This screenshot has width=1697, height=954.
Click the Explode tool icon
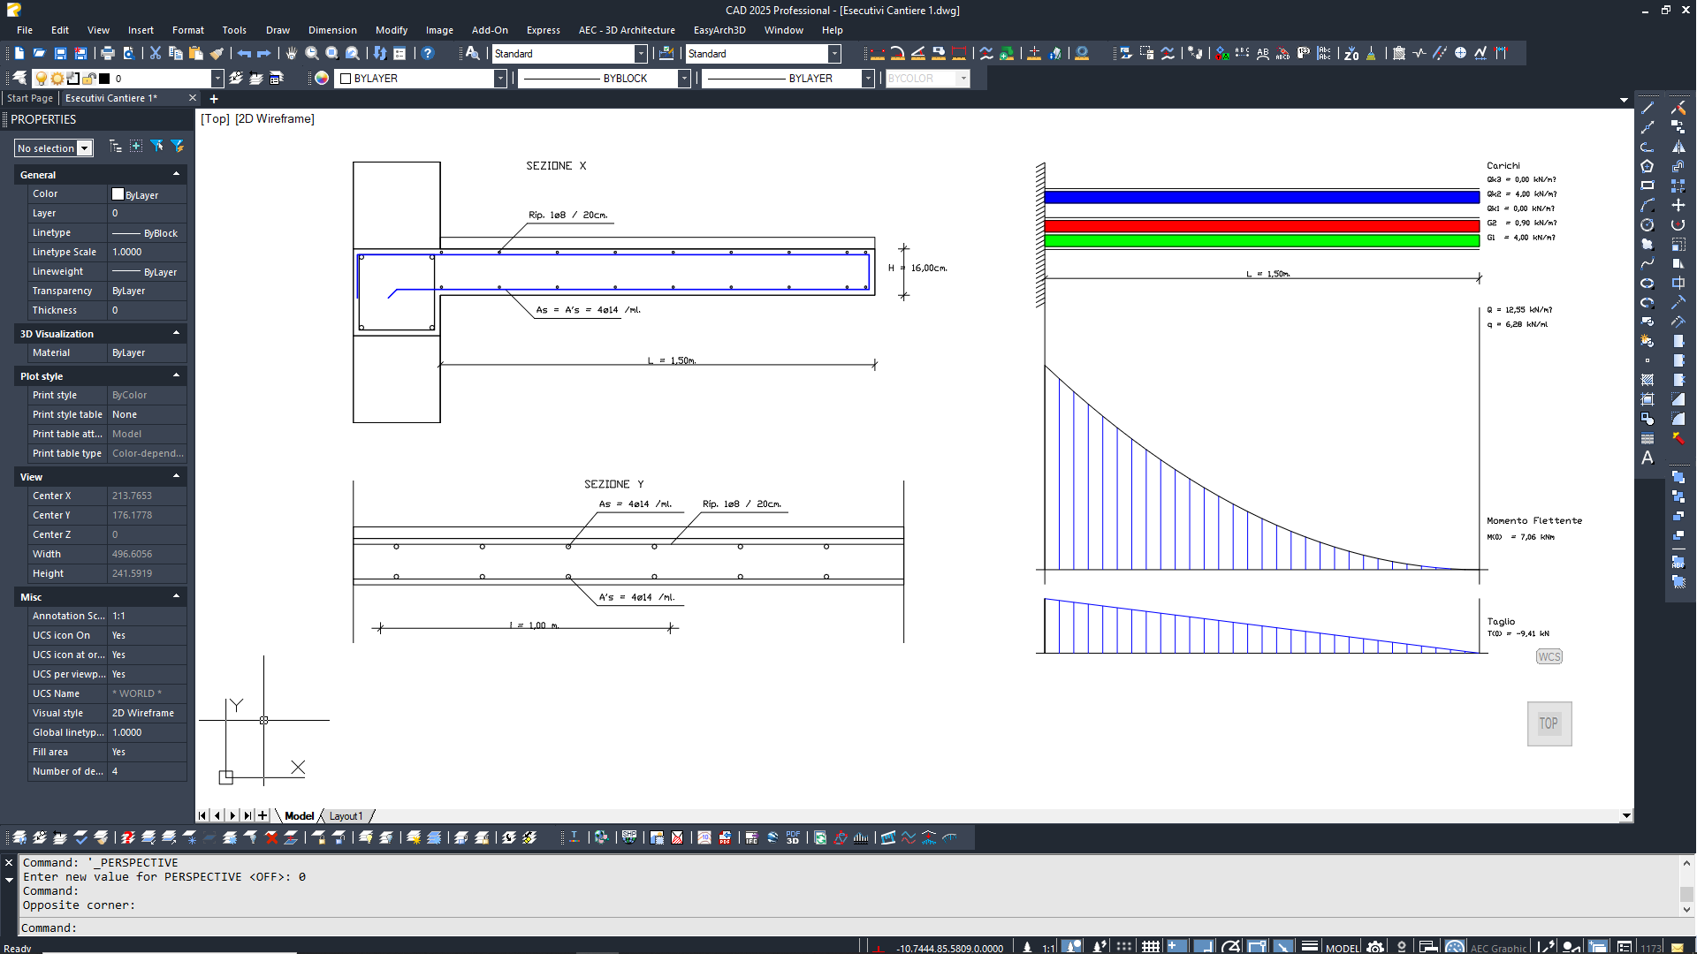click(1678, 438)
